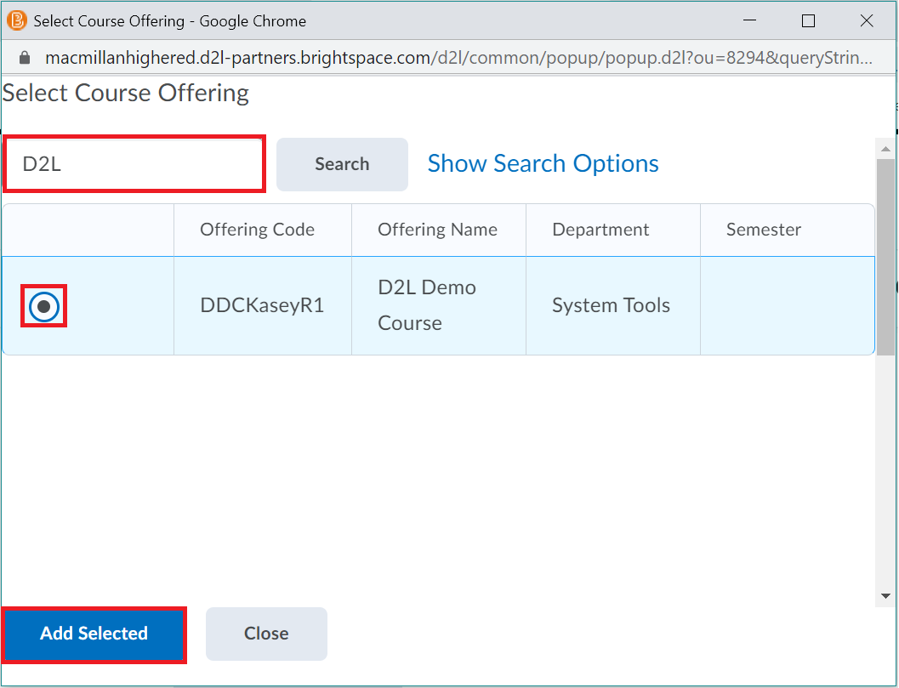The image size is (899, 688).
Task: Click the Close button in the dialog
Action: click(x=266, y=633)
